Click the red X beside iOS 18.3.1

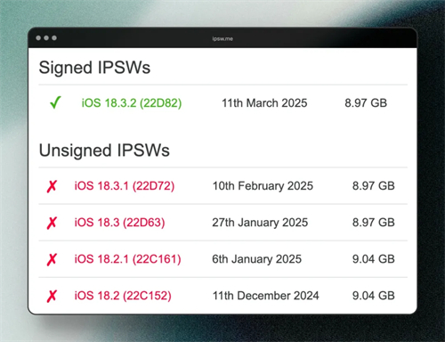[52, 186]
